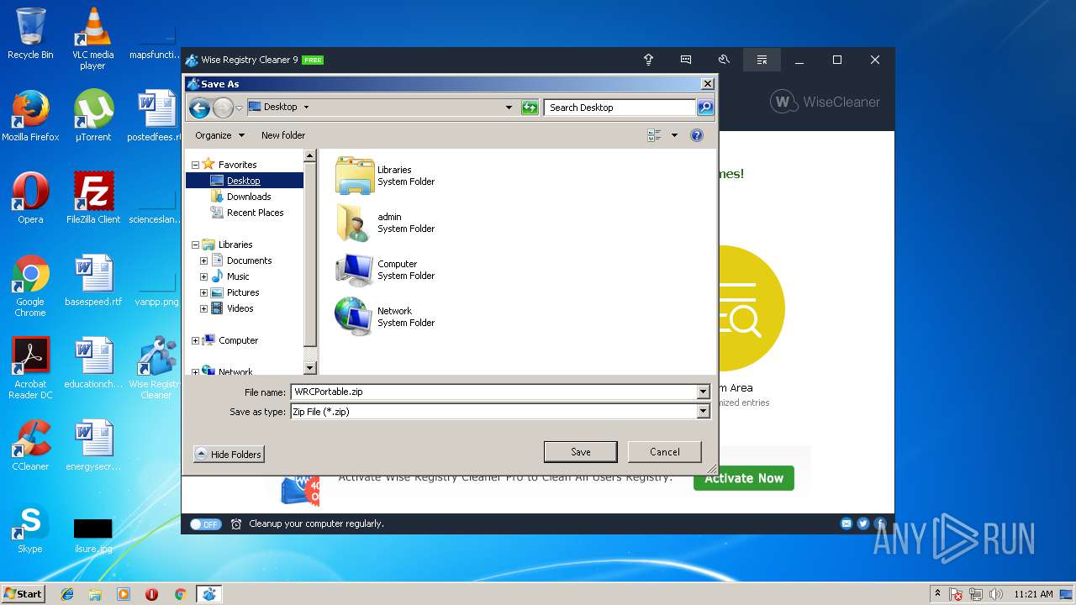Open the uTorrent desktop shortcut

(x=93, y=115)
